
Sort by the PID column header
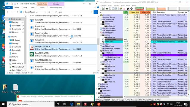tap(154, 12)
